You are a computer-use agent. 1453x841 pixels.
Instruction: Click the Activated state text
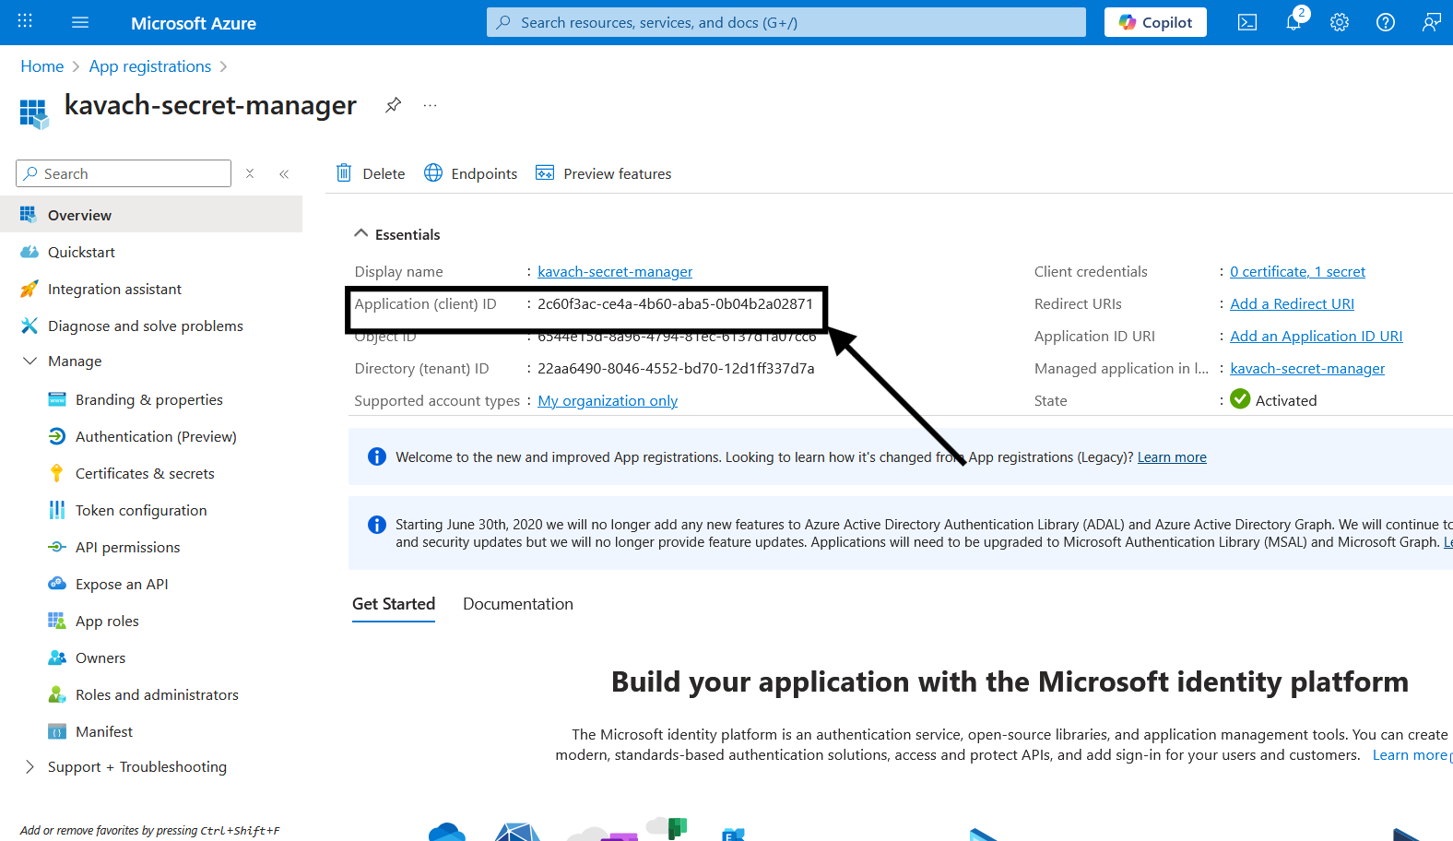click(x=1286, y=400)
